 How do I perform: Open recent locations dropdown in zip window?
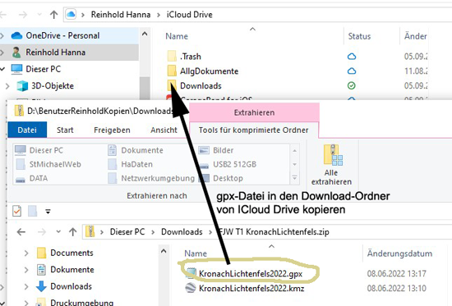pyautogui.click(x=58, y=231)
